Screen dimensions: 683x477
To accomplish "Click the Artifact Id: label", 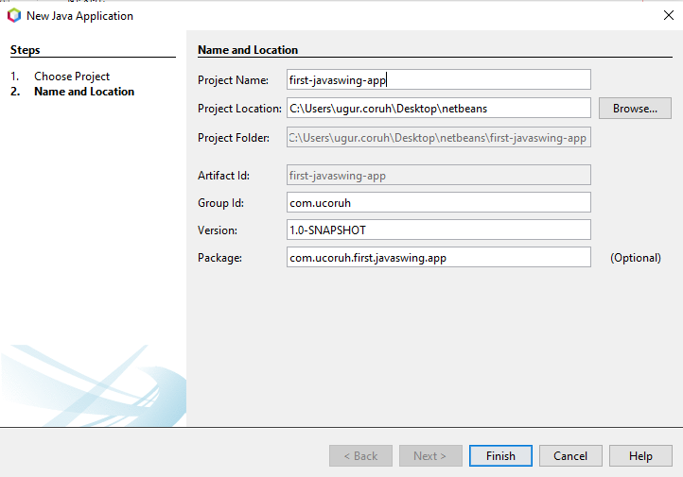I will point(223,176).
